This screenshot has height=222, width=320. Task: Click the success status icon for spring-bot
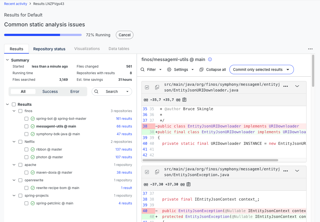[x=33, y=119]
